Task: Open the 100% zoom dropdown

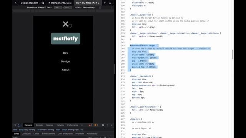Action: click(x=78, y=8)
